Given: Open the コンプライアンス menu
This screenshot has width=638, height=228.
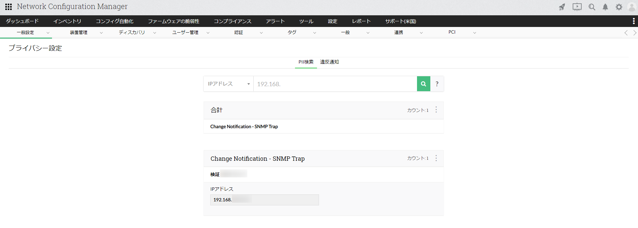Looking at the screenshot, I should click(232, 21).
